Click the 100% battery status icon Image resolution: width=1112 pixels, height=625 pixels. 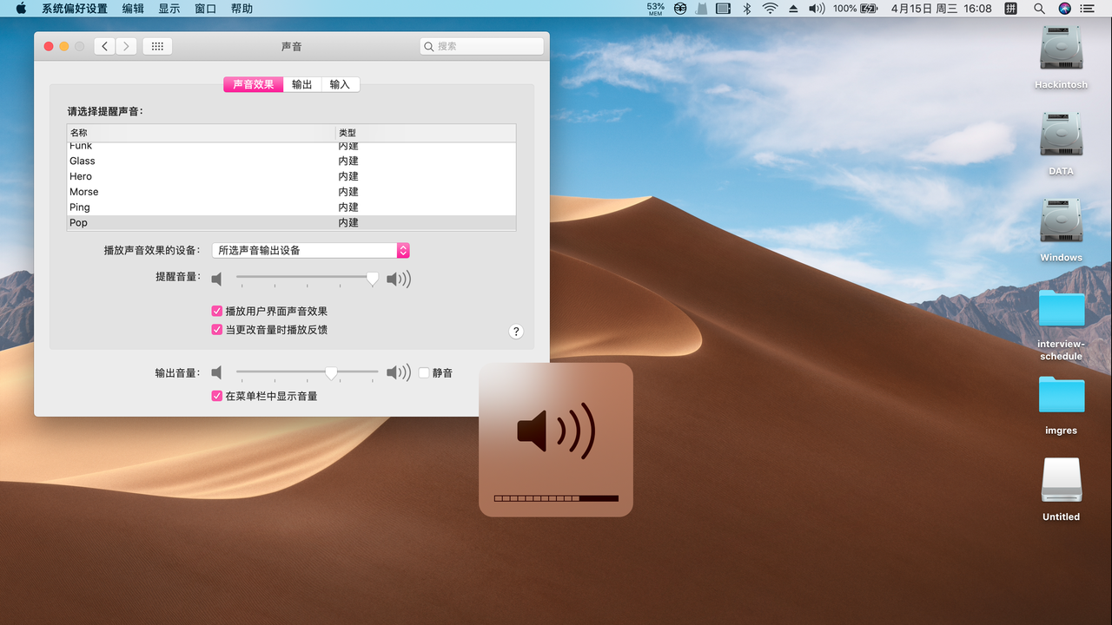855,9
